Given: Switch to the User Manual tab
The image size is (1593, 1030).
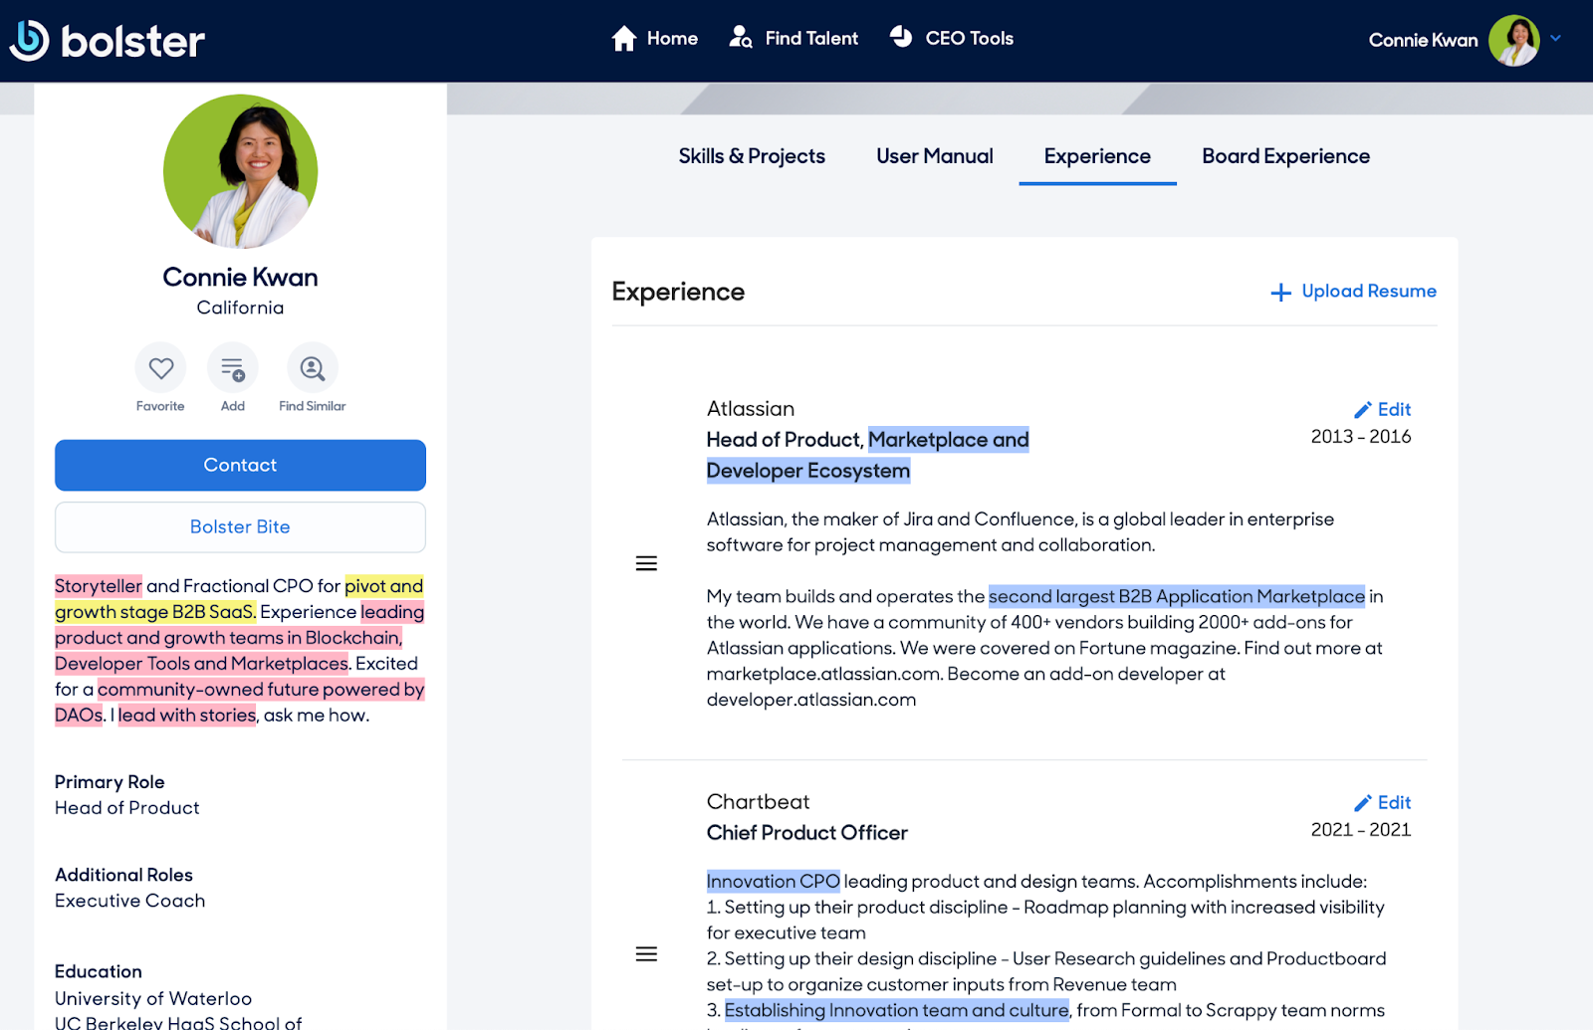Looking at the screenshot, I should coord(935,156).
